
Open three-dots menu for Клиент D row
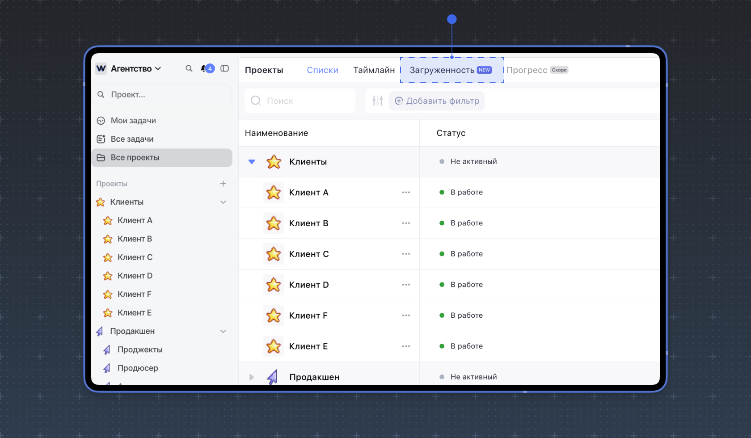tap(406, 285)
